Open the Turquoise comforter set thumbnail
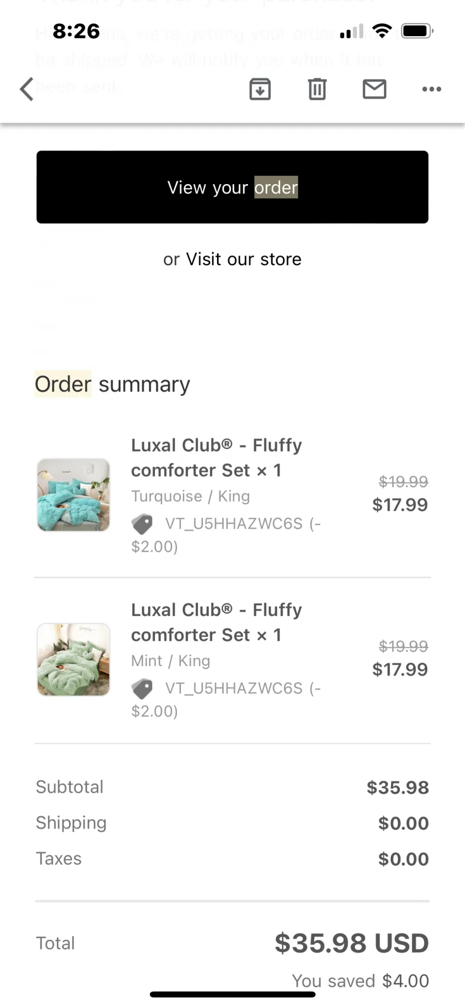465x1007 pixels. pyautogui.click(x=73, y=495)
